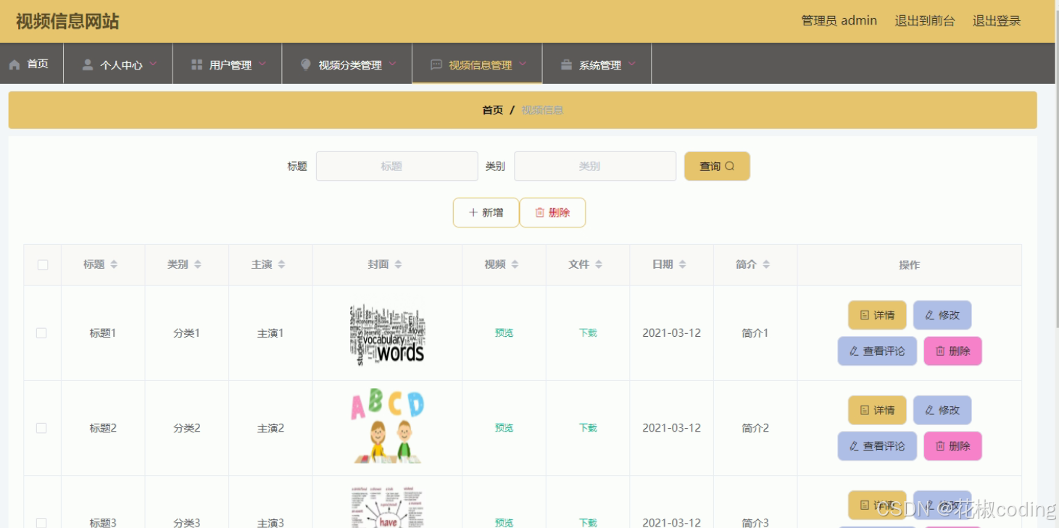
Task: Click 退出登录 link in header
Action: (997, 21)
